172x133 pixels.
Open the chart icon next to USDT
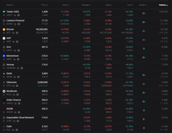(15, 15)
